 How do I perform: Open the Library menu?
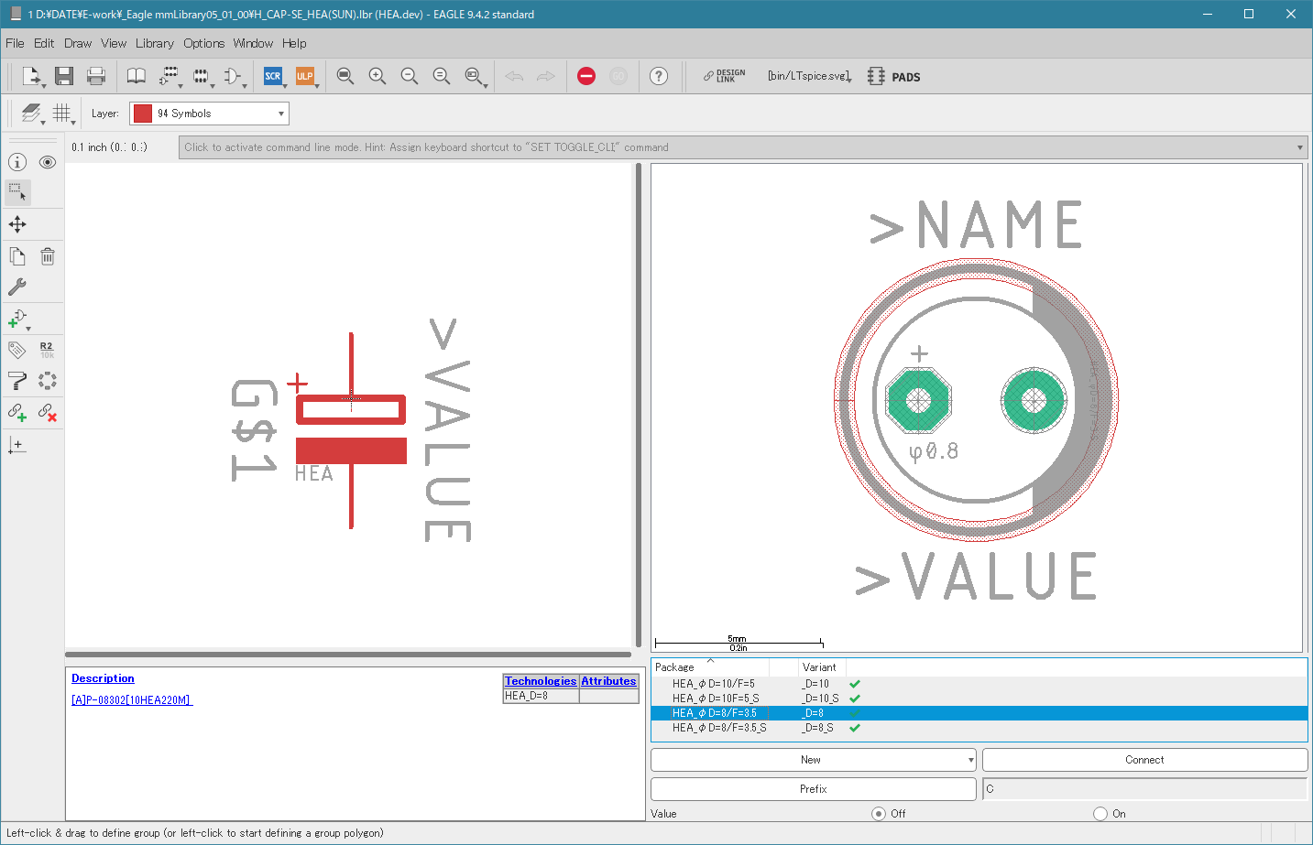click(x=154, y=43)
